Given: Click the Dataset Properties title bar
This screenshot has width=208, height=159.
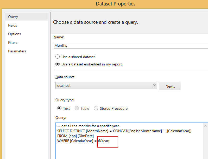Looking at the screenshot, I should tap(116, 4).
